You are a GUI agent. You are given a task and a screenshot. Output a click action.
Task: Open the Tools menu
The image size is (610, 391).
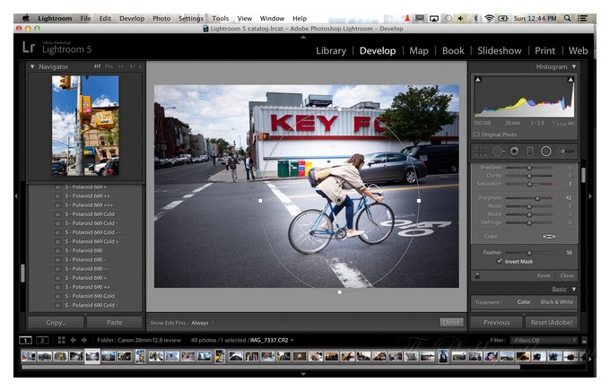coord(220,18)
